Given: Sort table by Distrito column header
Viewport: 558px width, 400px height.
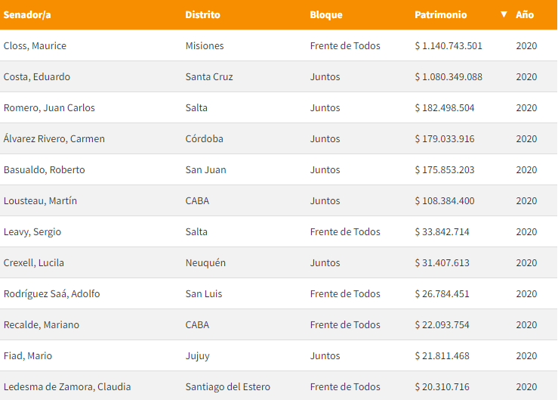Looking at the screenshot, I should 202,14.
